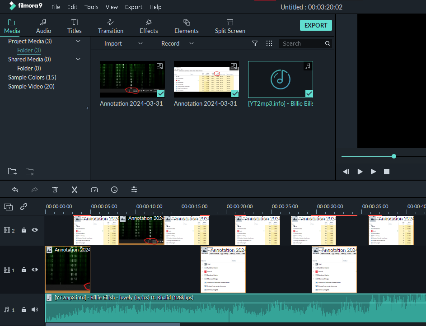The height and width of the screenshot is (326, 426).
Task: Click the Record button label
Action: [x=170, y=43]
